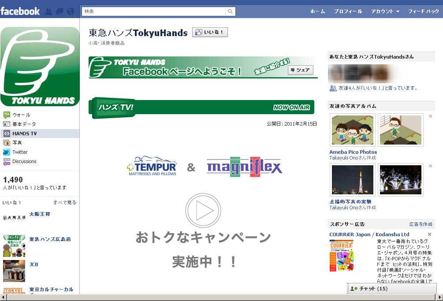Expand the アカウント dropdown menu
The width and height of the screenshot is (443, 301).
(385, 11)
